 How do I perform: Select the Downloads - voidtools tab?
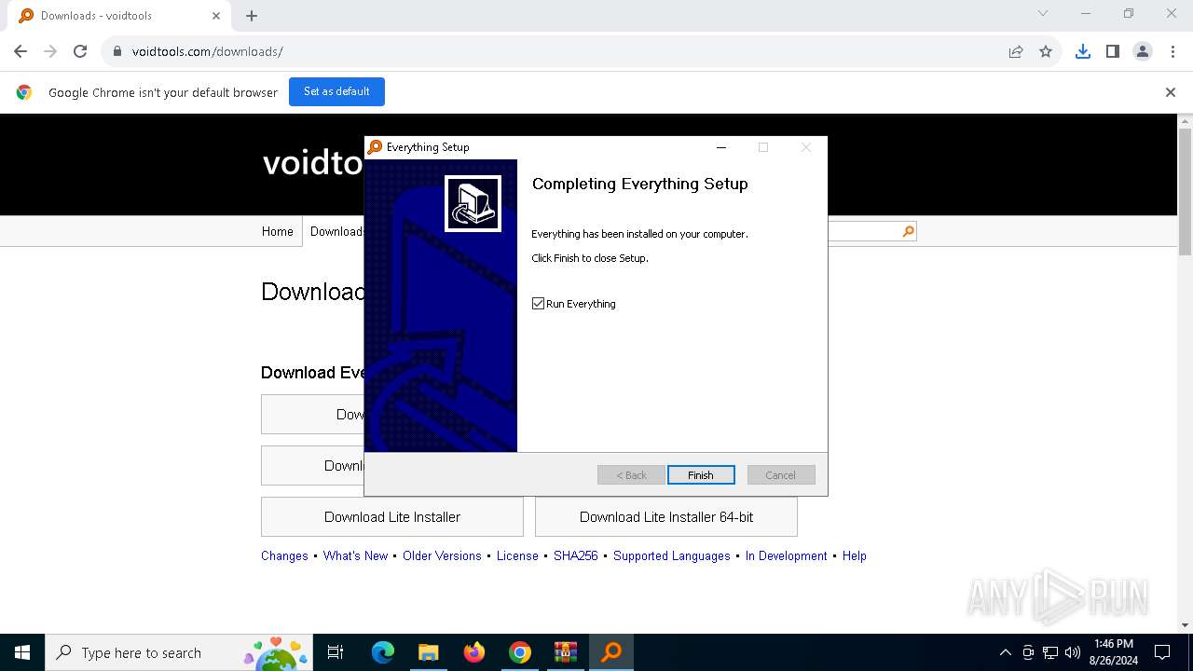pos(119,16)
